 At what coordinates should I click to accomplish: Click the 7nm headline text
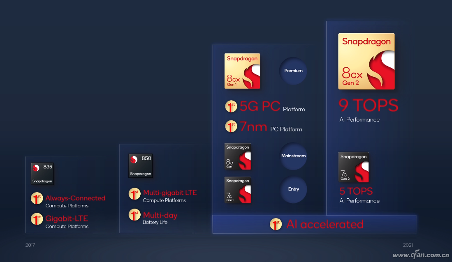pos(253,126)
